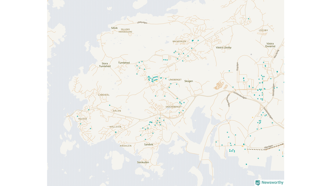Select the Snäckeberget area label
331x186 pixels.
[174, 107]
